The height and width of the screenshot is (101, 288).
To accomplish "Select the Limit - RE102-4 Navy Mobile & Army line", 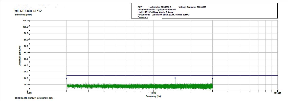I will (x=155, y=12).
